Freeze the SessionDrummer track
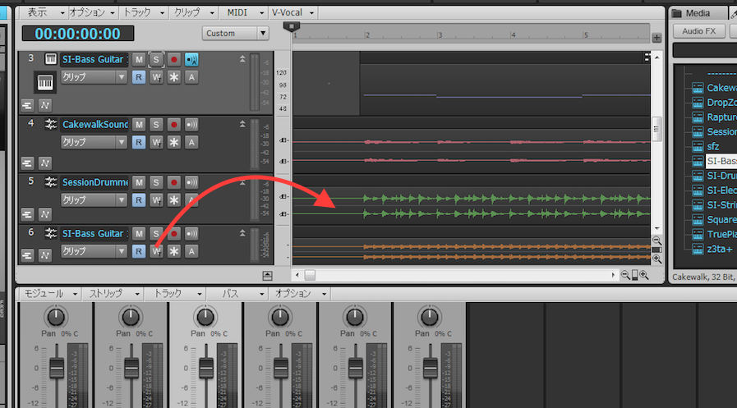Viewport: 737px width, 408px height. (x=174, y=200)
